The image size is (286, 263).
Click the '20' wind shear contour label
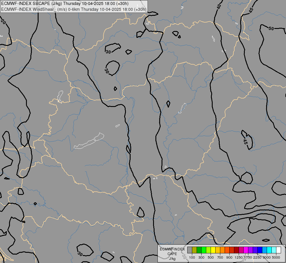tap(3, 22)
